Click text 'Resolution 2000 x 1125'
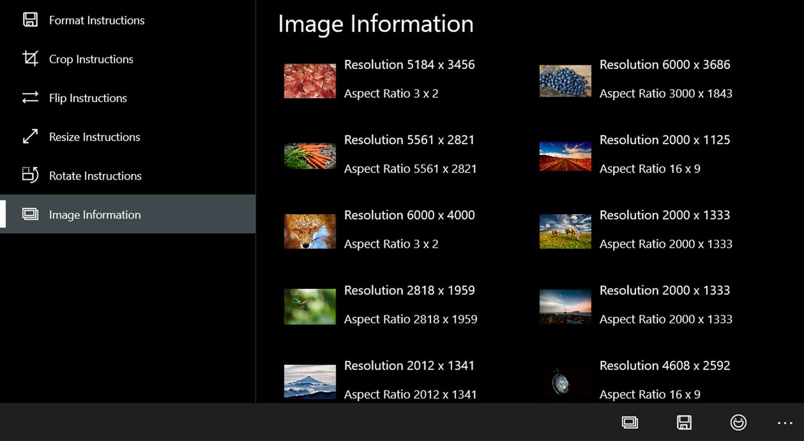Screen dimensions: 804x441 664,140
